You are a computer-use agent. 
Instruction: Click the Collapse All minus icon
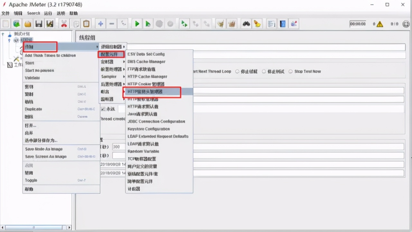pyautogui.click(x=112, y=24)
